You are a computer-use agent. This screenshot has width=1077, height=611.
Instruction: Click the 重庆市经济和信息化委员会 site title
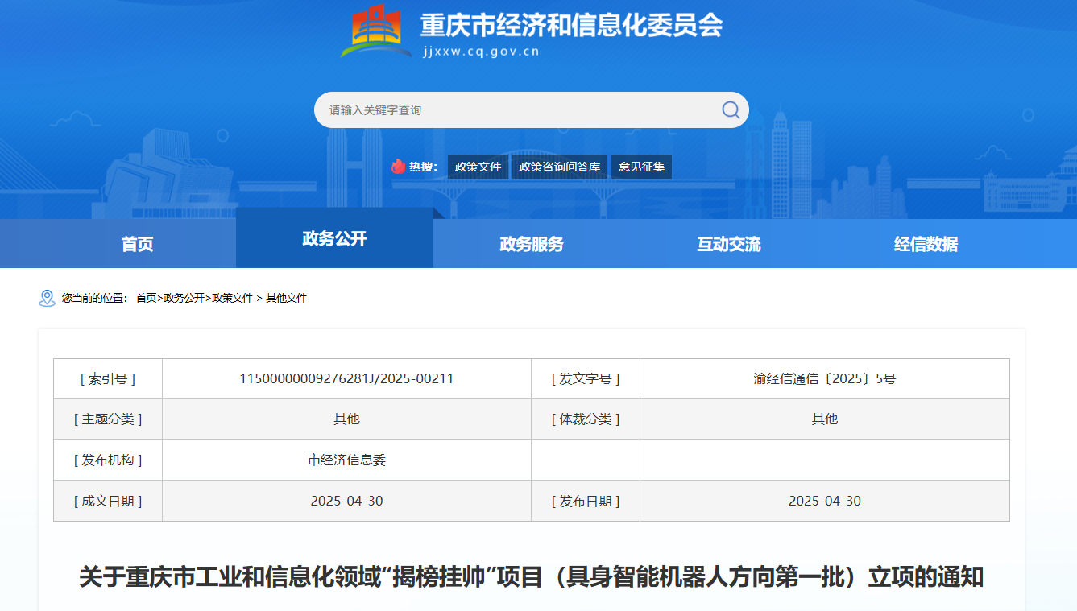point(571,26)
